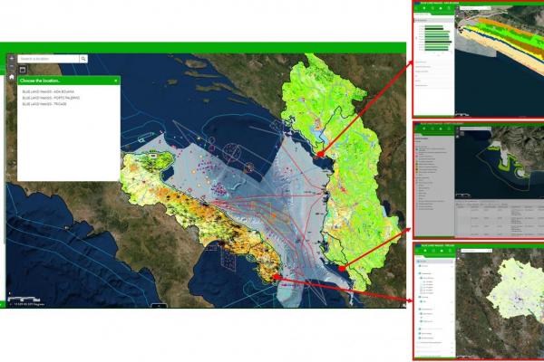544x362 pixels.
Task: Expand the attribute table tab at map bottom
Action: 160,306
